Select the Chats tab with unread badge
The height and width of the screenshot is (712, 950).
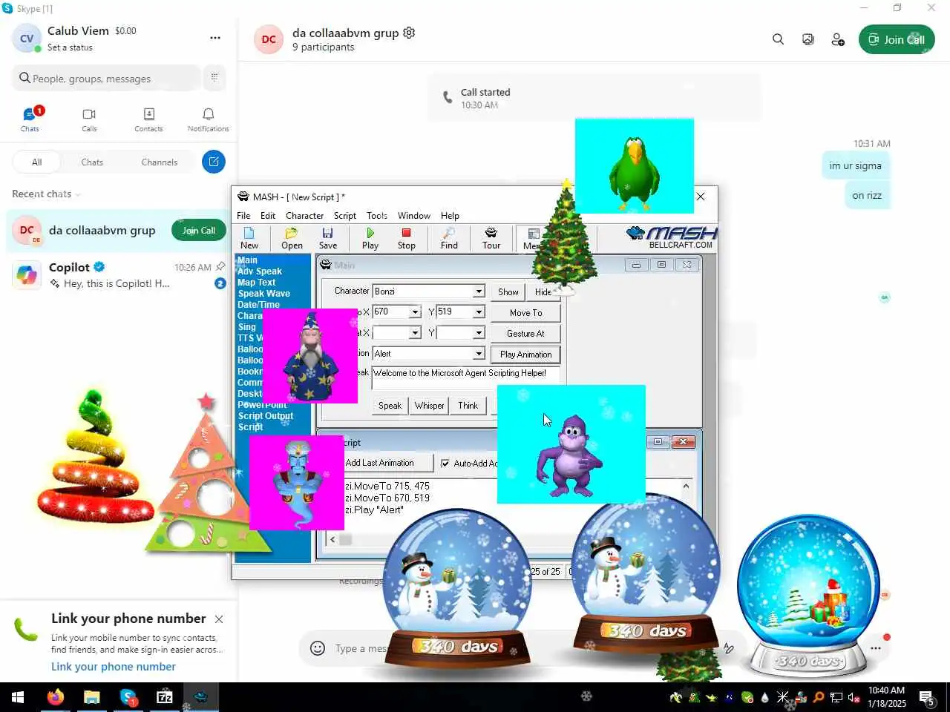[30, 119]
